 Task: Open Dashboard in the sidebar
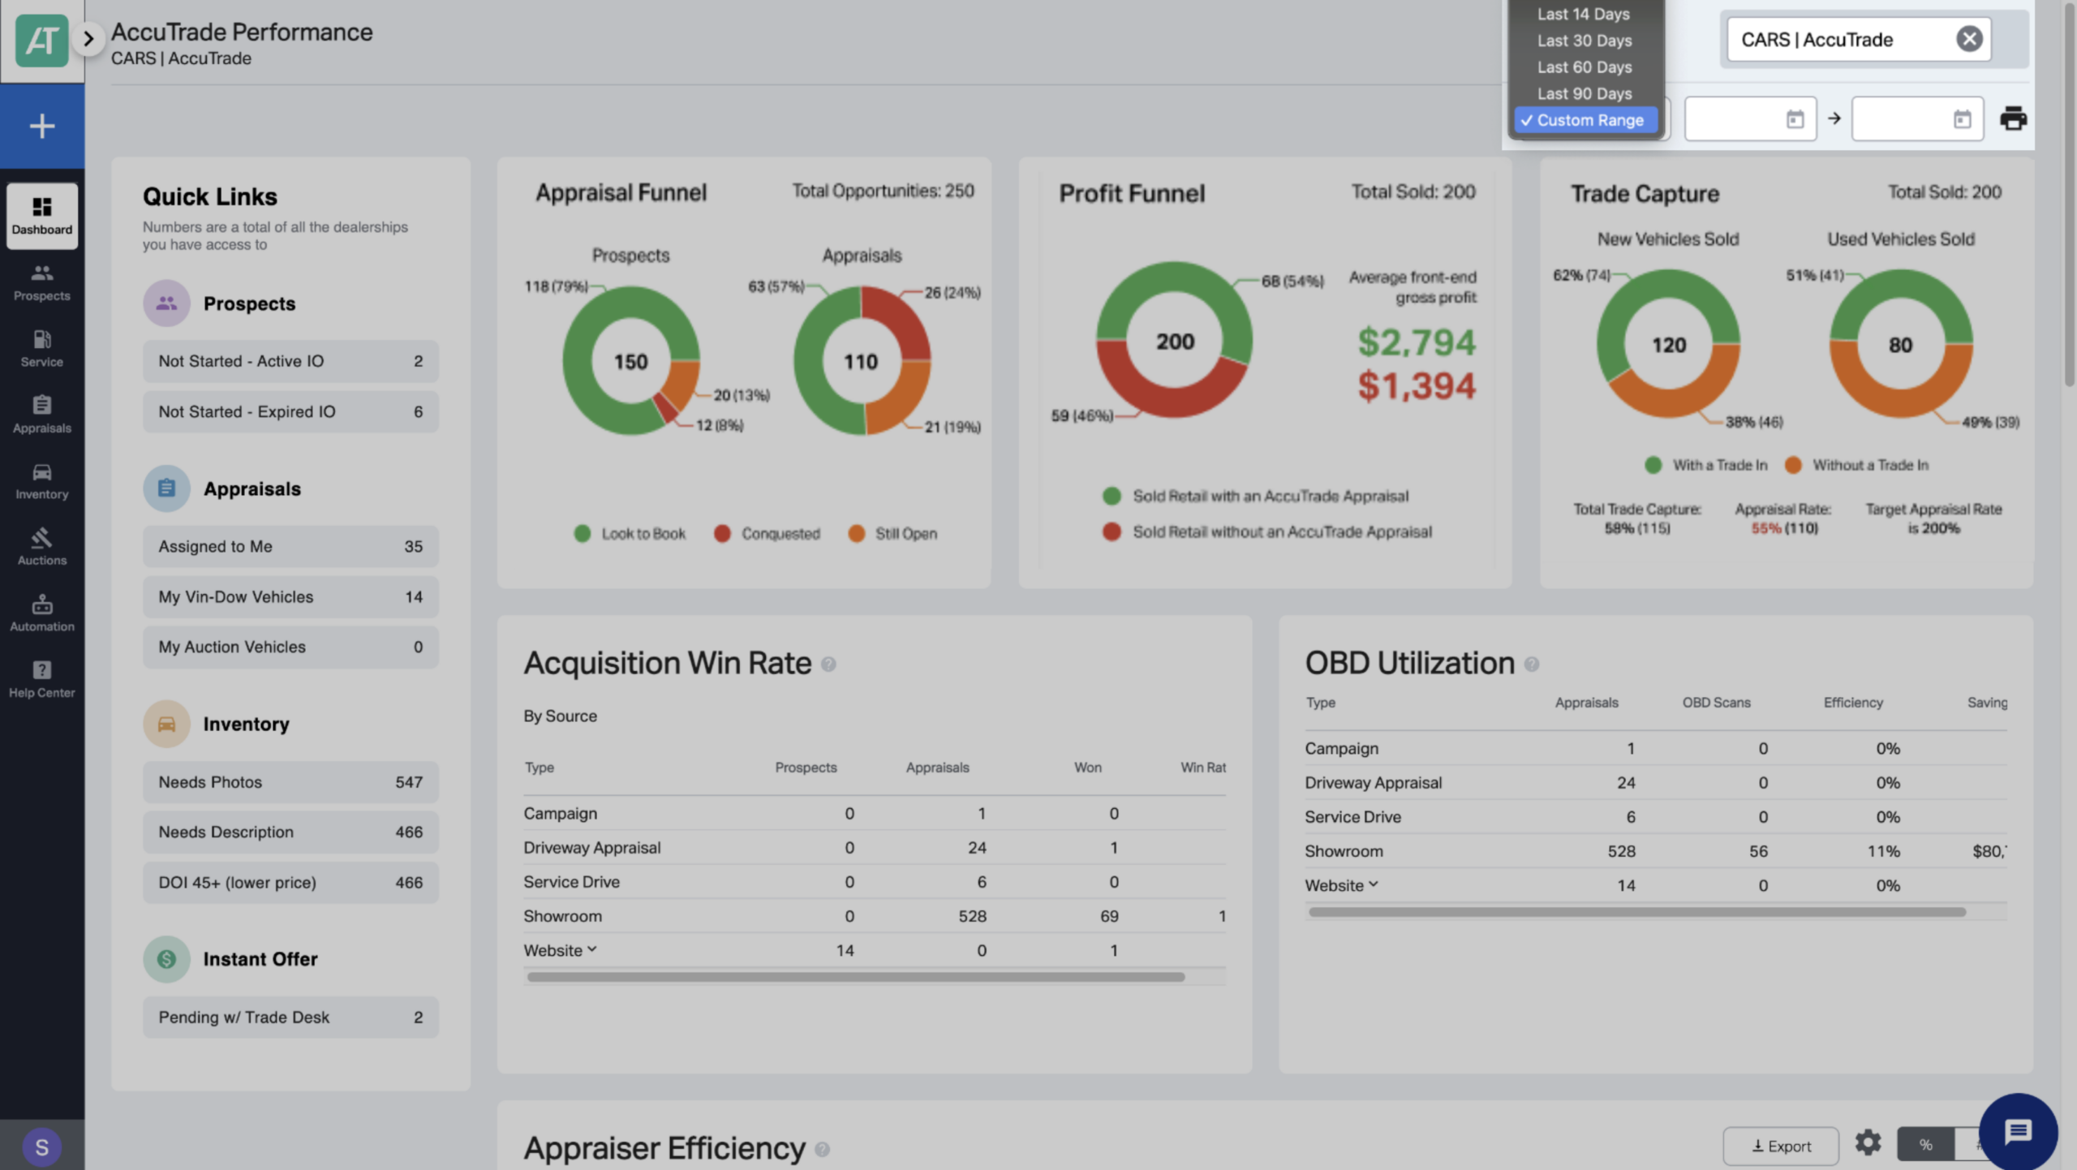42,215
